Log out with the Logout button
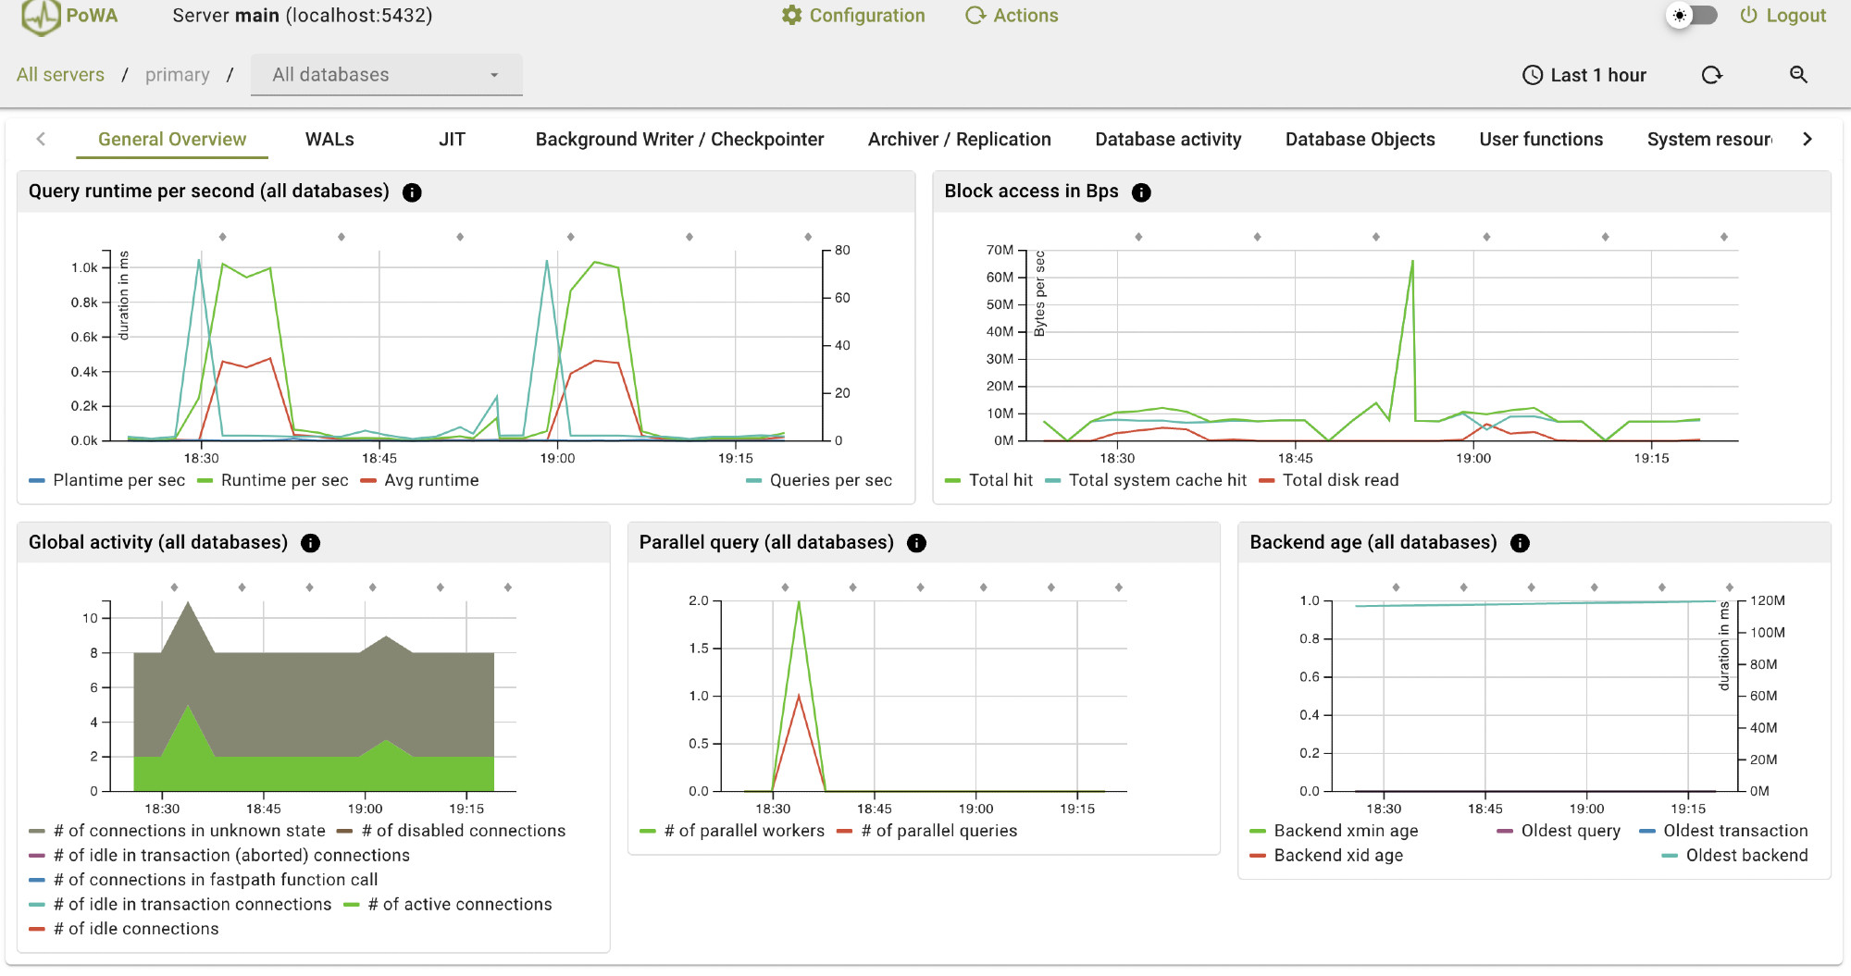Image resolution: width=1851 pixels, height=976 pixels. 1783,16
